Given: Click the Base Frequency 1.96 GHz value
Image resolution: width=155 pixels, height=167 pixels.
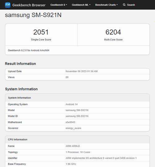Looking at the screenshot, I should pyautogui.click(x=71, y=164).
